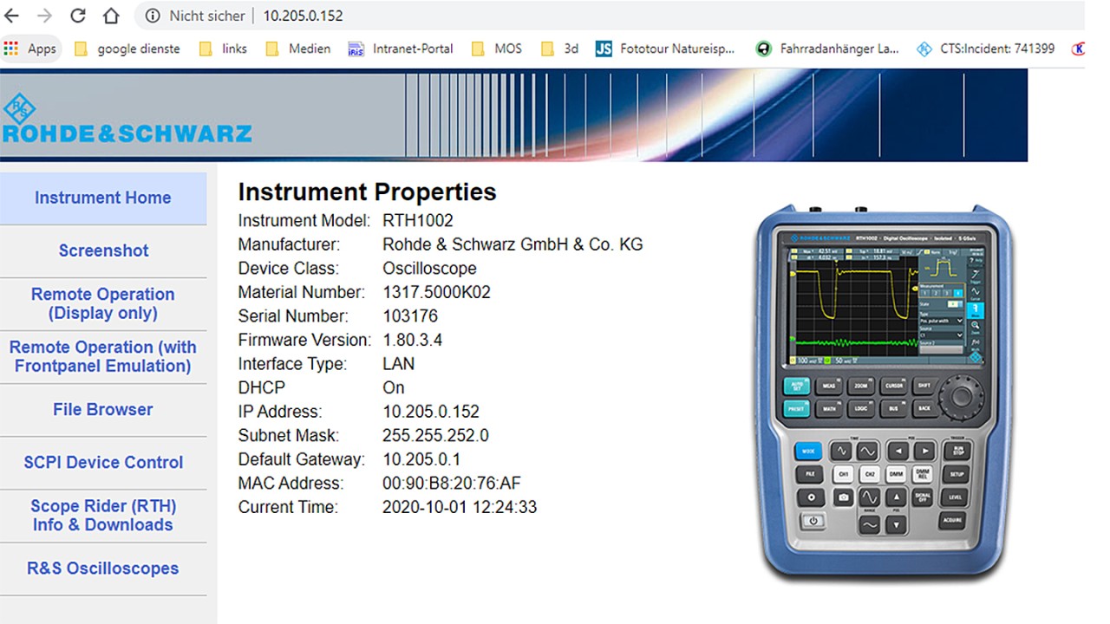The width and height of the screenshot is (1110, 624).
Task: Open the 'Medien' bookmark folder
Action: tap(298, 49)
